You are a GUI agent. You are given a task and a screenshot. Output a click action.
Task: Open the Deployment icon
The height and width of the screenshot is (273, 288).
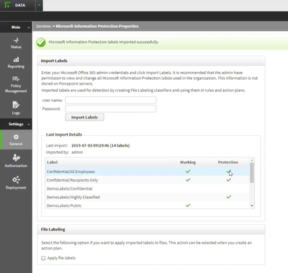[16, 180]
